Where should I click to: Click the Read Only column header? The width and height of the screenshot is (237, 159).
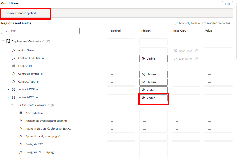point(179,31)
